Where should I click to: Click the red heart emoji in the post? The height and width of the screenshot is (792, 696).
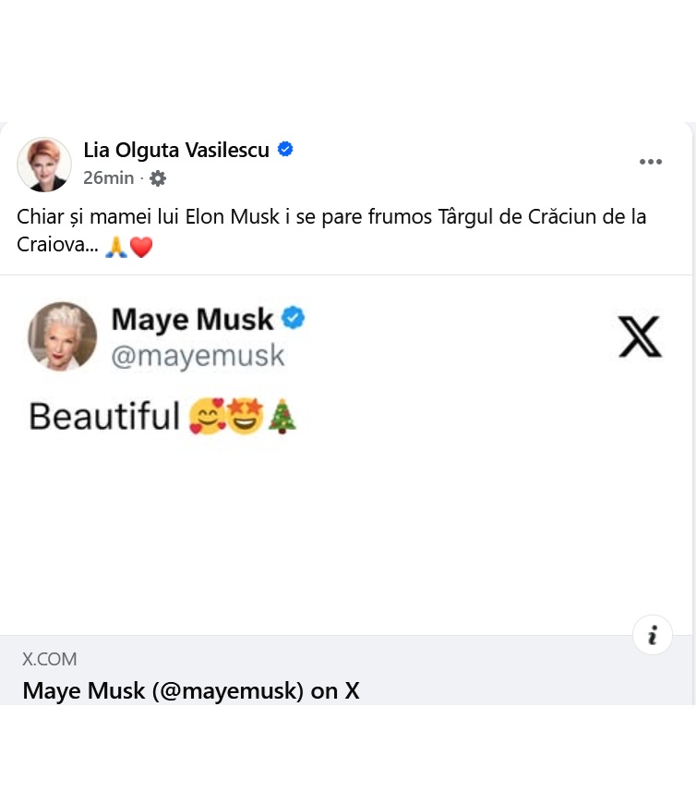(142, 246)
